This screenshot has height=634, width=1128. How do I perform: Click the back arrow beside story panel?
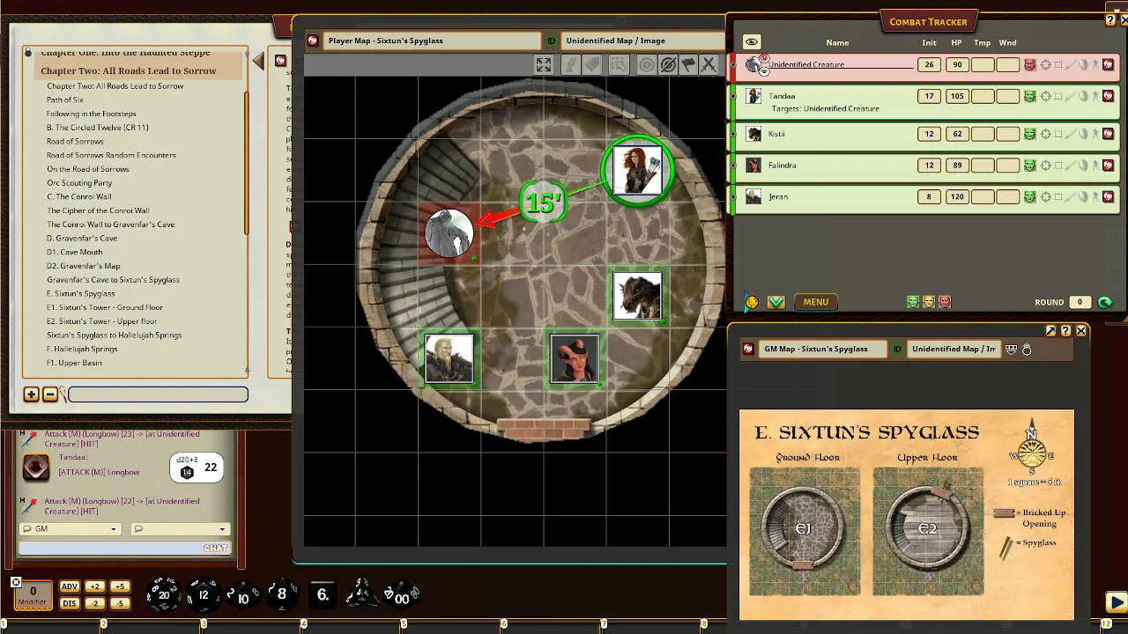258,61
